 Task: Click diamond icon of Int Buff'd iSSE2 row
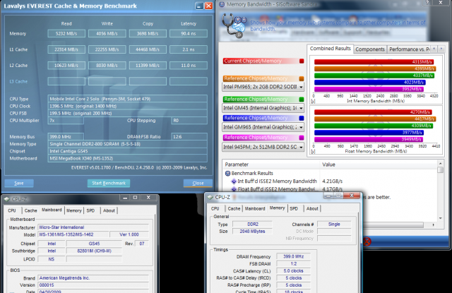pos(234,181)
